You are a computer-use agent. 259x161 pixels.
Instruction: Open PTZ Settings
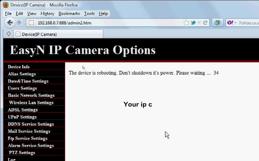pyautogui.click(x=22, y=153)
